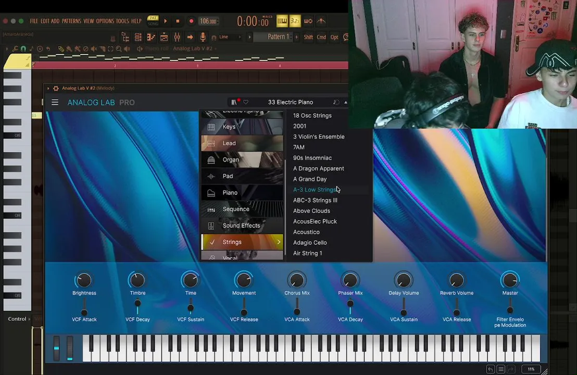Favorite preset with the heart icon
Viewport: 577px width, 375px height.
246,102
